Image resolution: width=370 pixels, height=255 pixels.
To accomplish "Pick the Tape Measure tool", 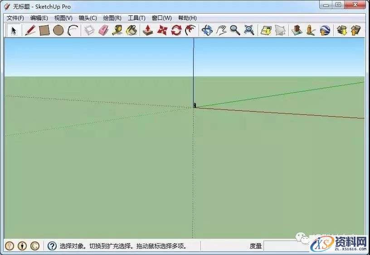I will pos(117,30).
